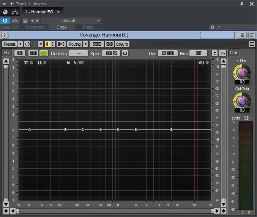Viewport: 257px width, 217px height.
Task: Toggle the green EQ enable button
Action: [44, 53]
